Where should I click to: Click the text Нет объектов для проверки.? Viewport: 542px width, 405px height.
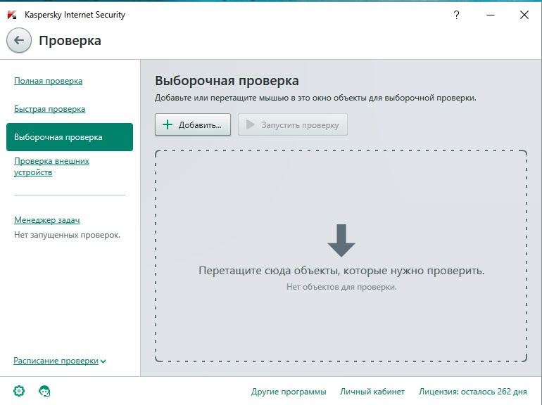[x=341, y=287]
